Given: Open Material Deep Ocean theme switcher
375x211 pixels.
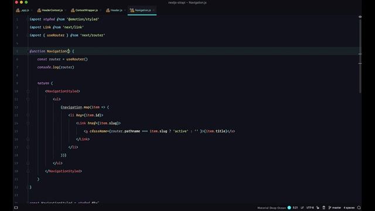Looking at the screenshot, I should (271, 207).
